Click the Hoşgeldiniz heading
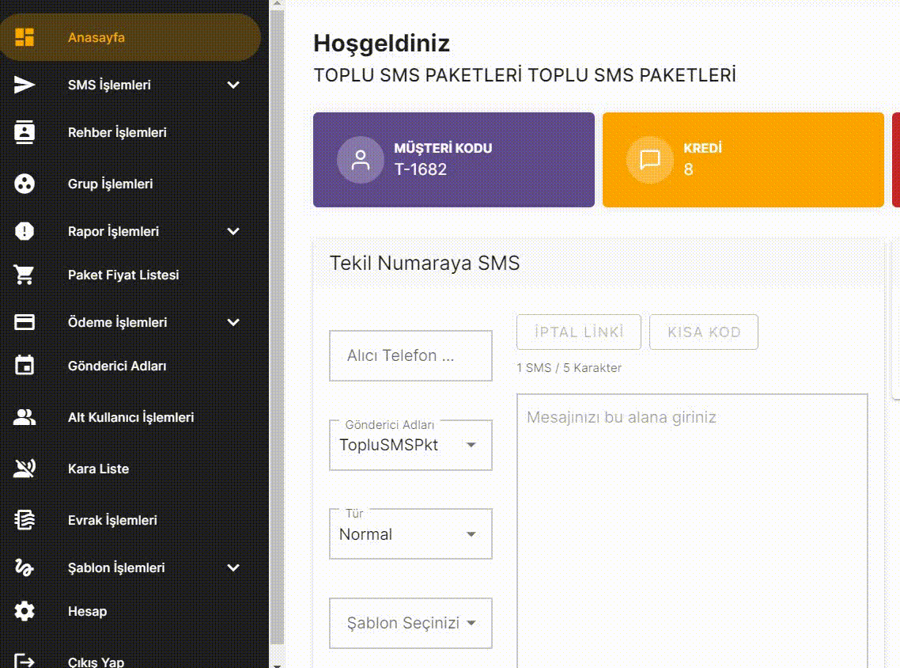The width and height of the screenshot is (900, 668). pyautogui.click(x=381, y=44)
